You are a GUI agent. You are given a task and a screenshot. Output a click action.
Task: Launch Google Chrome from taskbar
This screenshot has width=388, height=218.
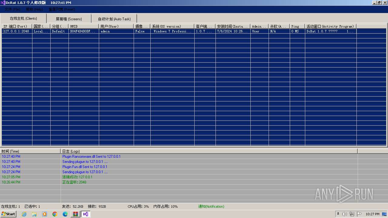[55, 214]
